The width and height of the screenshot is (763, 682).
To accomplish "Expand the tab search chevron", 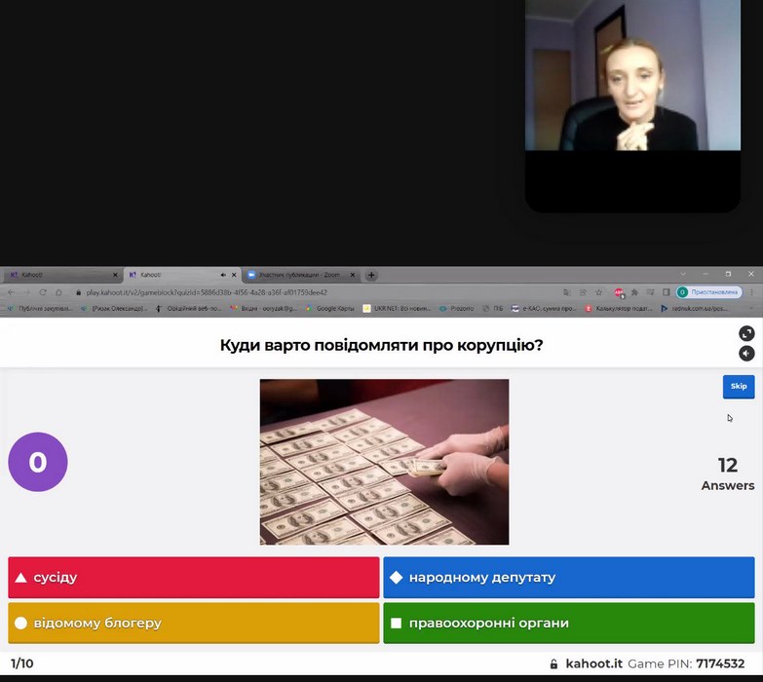I will [x=682, y=275].
